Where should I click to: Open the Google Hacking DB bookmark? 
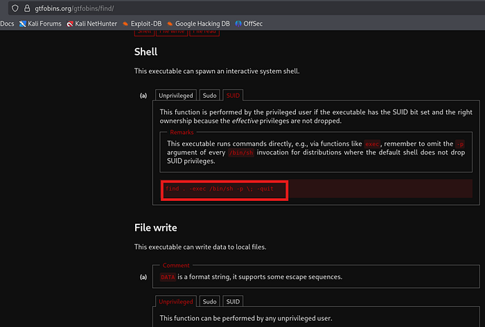click(x=199, y=24)
